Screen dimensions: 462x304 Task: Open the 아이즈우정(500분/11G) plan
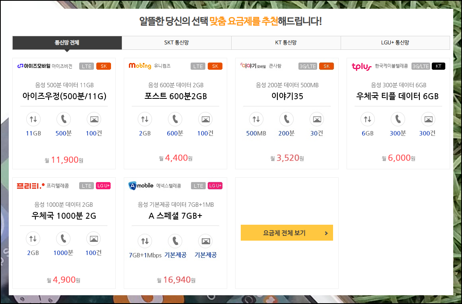tap(64, 96)
